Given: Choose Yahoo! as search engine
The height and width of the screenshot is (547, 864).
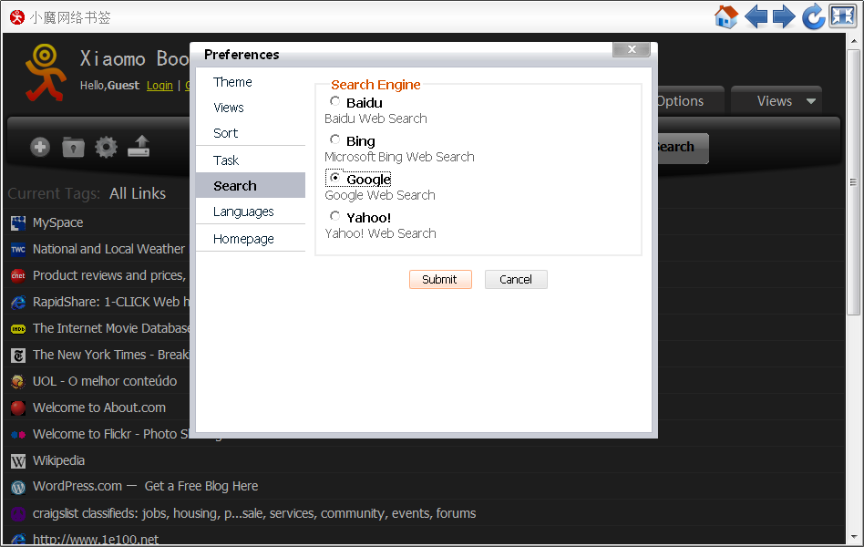Looking at the screenshot, I should coord(335,217).
